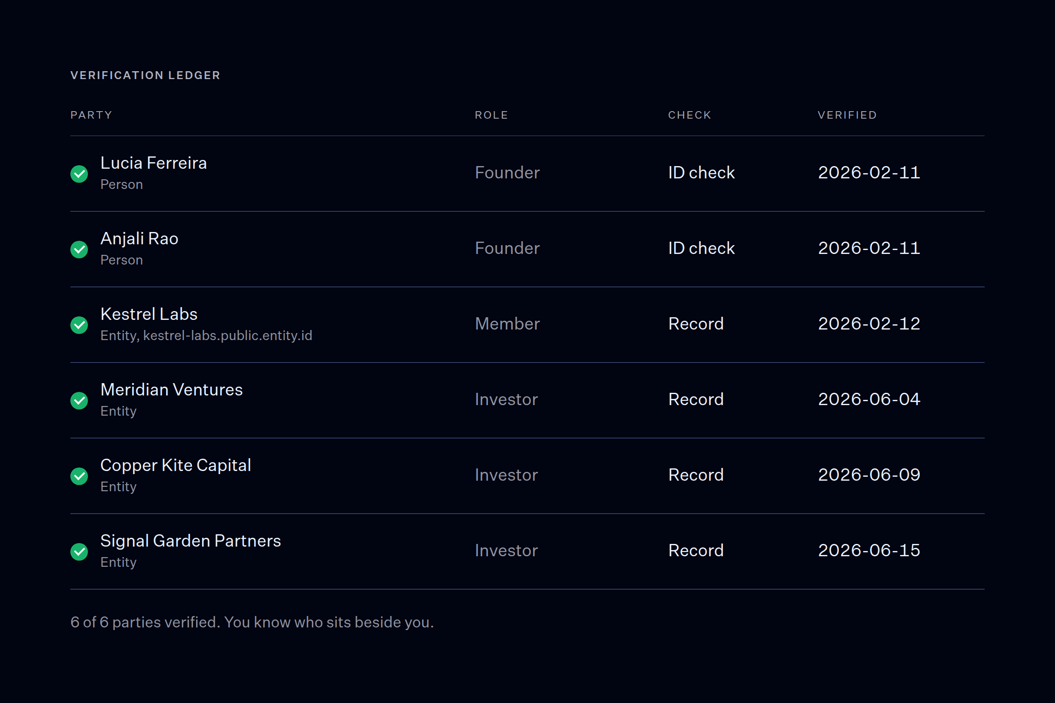The width and height of the screenshot is (1055, 703).
Task: Click Record check for Signal Garden Partners
Action: 696,551
